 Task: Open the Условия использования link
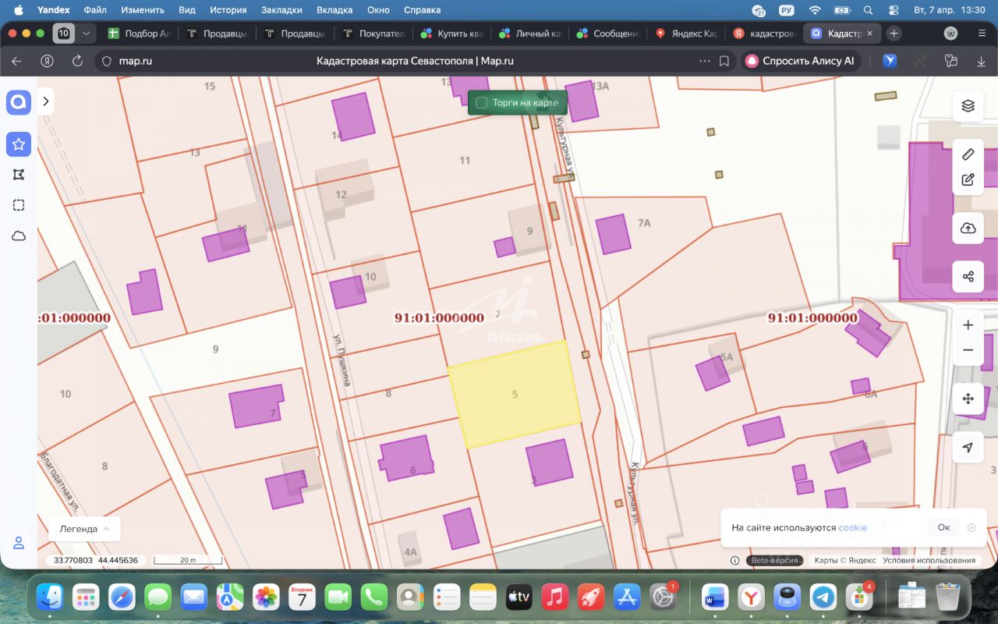click(x=929, y=560)
